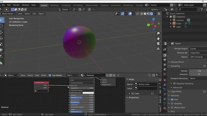Pin the node editor material

click(x=118, y=75)
